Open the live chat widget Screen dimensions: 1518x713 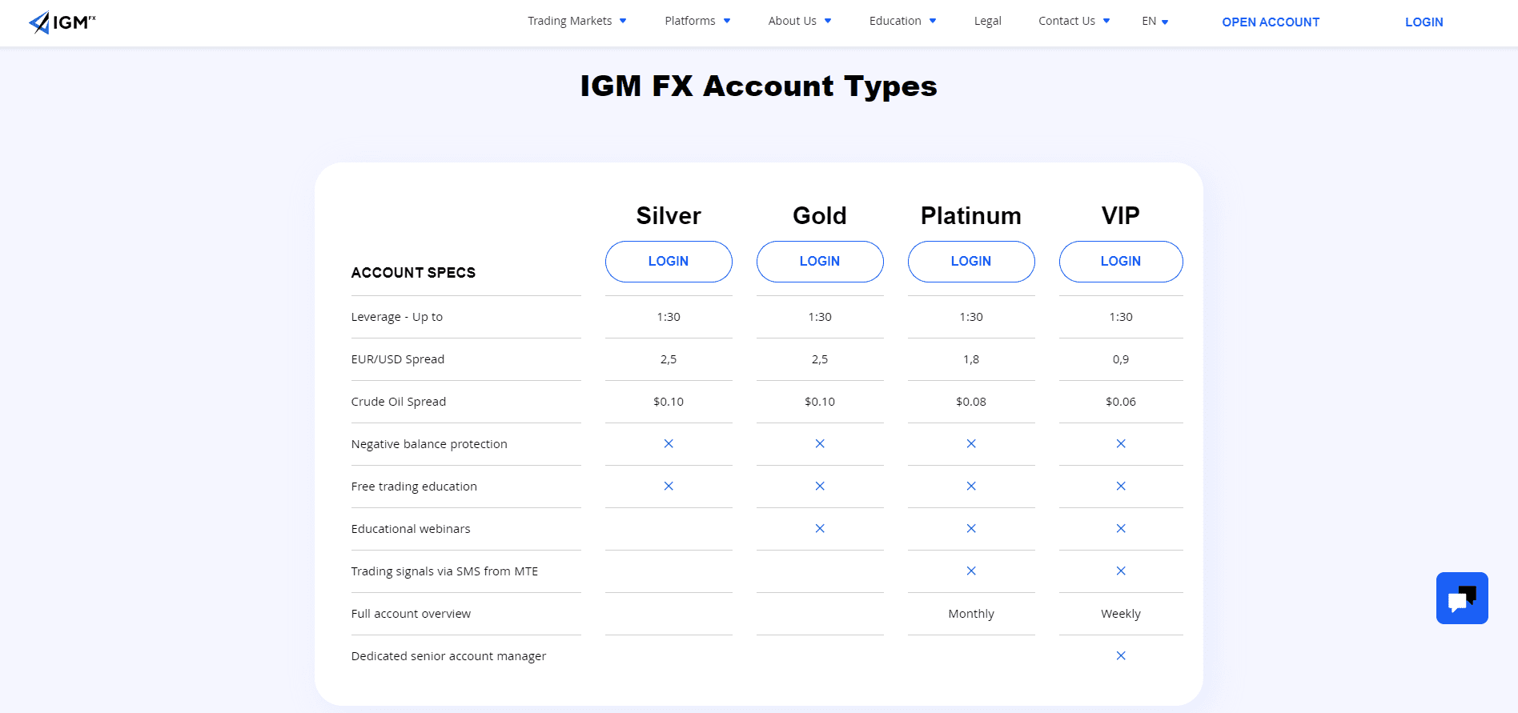point(1462,598)
